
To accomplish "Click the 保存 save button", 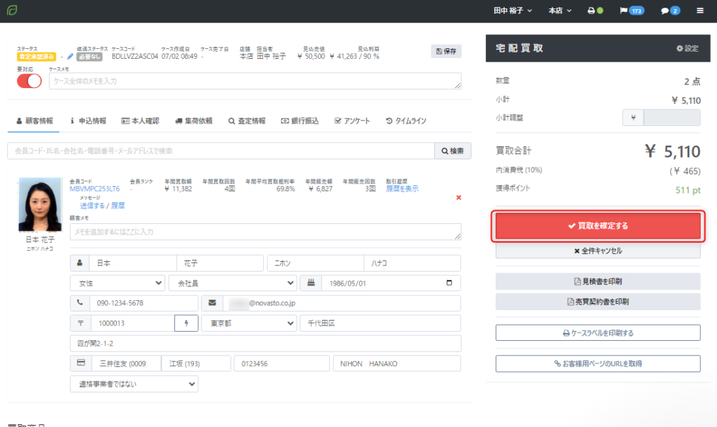I will [x=446, y=51].
